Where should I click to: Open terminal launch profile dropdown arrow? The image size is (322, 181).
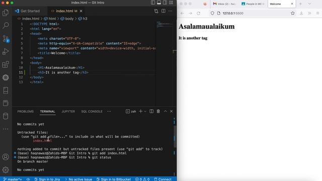[145, 112]
